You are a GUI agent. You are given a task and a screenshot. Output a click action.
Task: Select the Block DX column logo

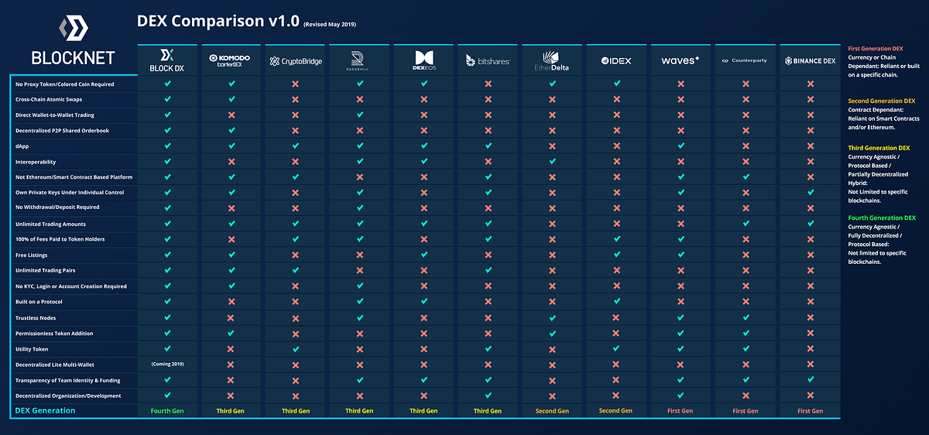(x=166, y=60)
